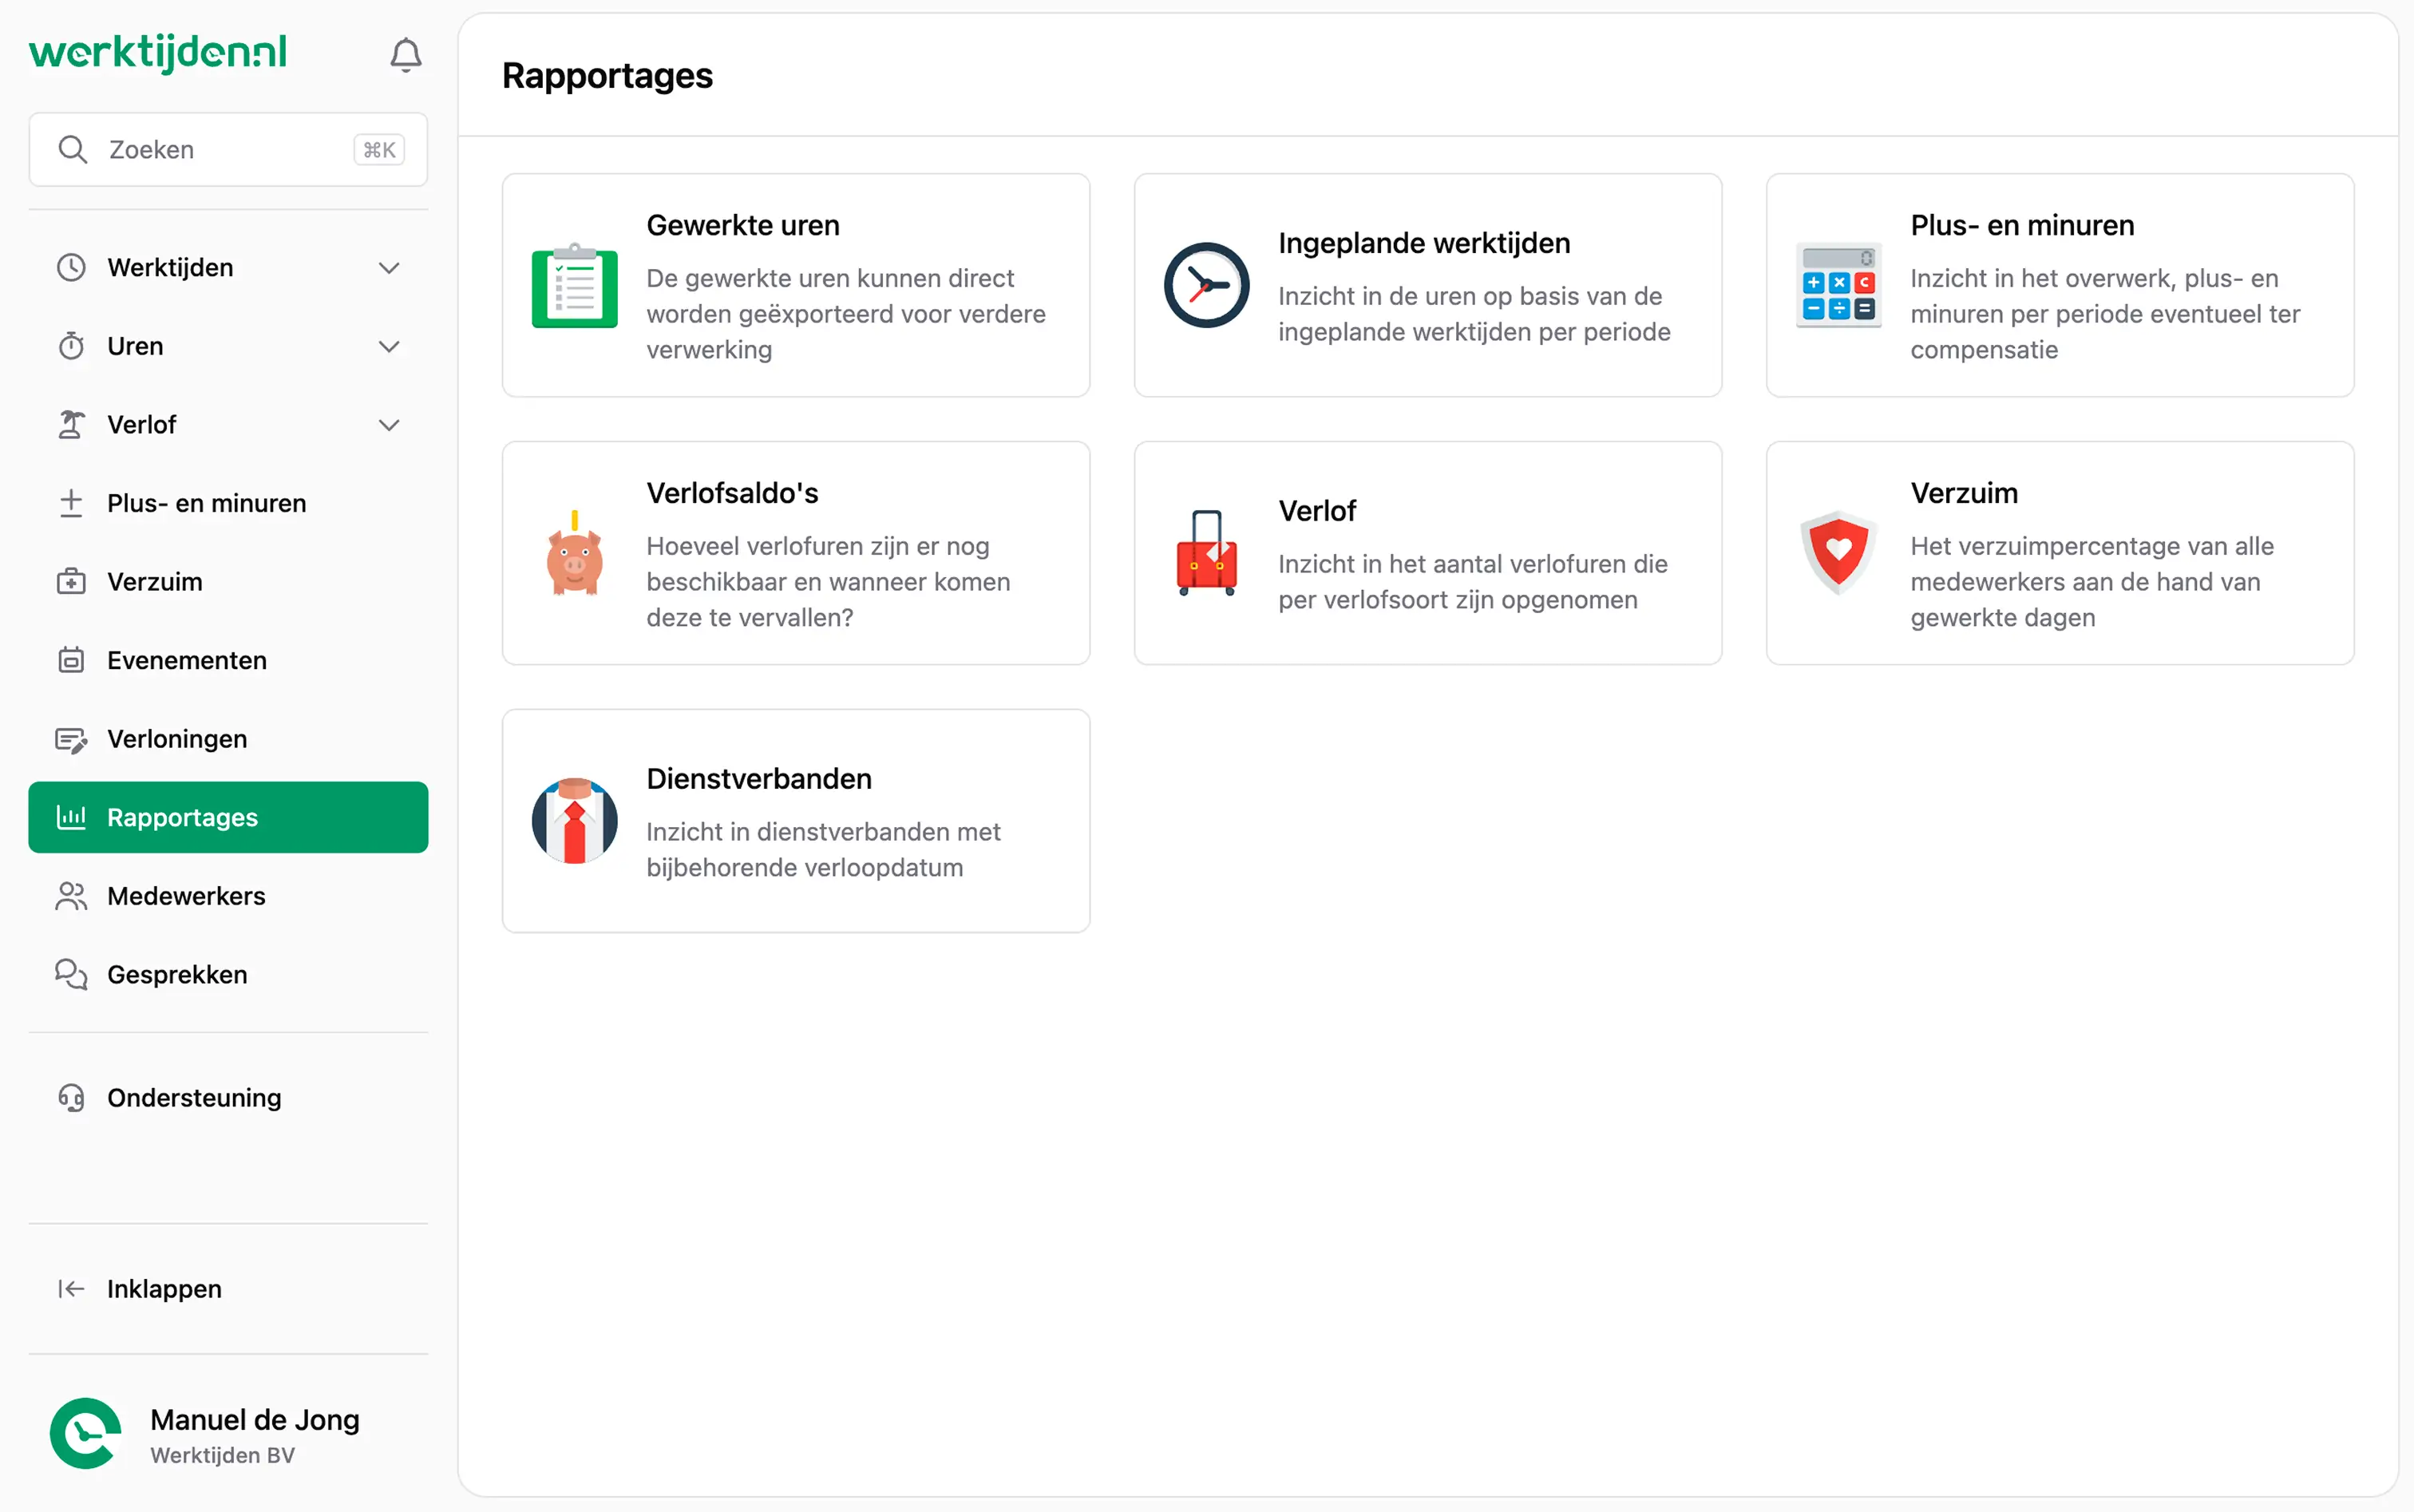2414x1512 pixels.
Task: Click the ⌘K shortcut badge
Action: click(379, 149)
